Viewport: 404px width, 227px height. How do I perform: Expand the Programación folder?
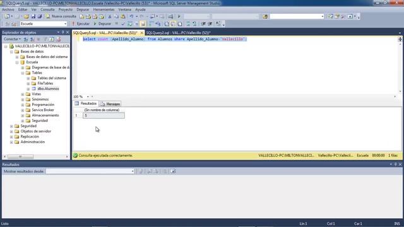[23, 105]
